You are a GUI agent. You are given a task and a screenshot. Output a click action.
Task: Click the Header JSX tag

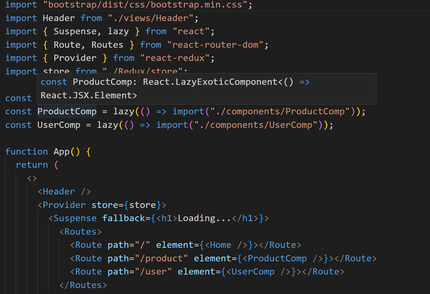pos(59,192)
